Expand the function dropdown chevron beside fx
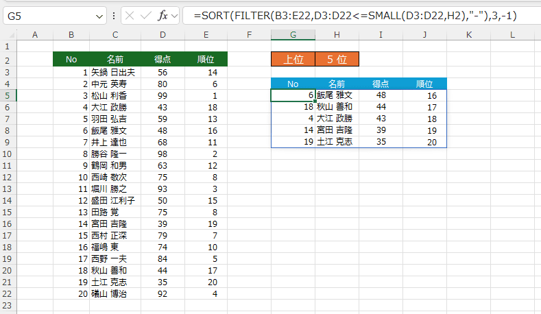Screen dimensions: 541x314 point(175,15)
